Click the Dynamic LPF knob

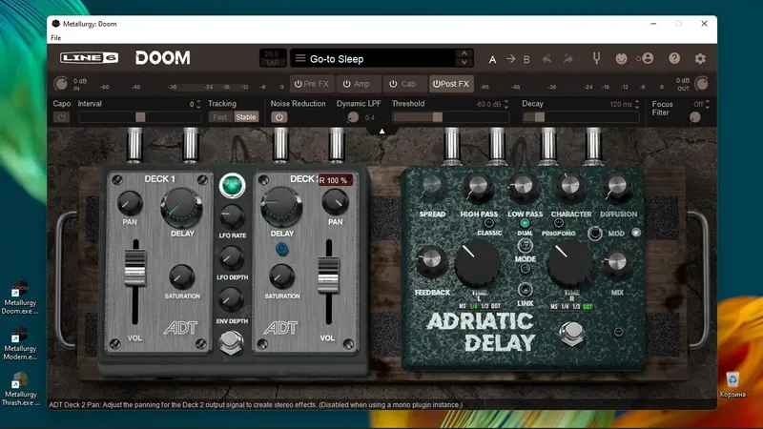click(353, 117)
